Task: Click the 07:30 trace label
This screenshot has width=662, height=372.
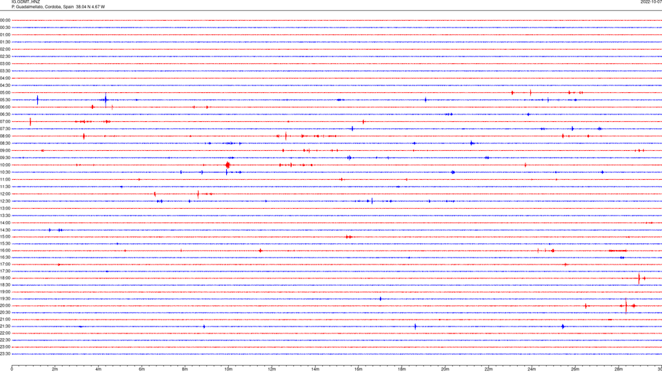Action: coord(5,129)
